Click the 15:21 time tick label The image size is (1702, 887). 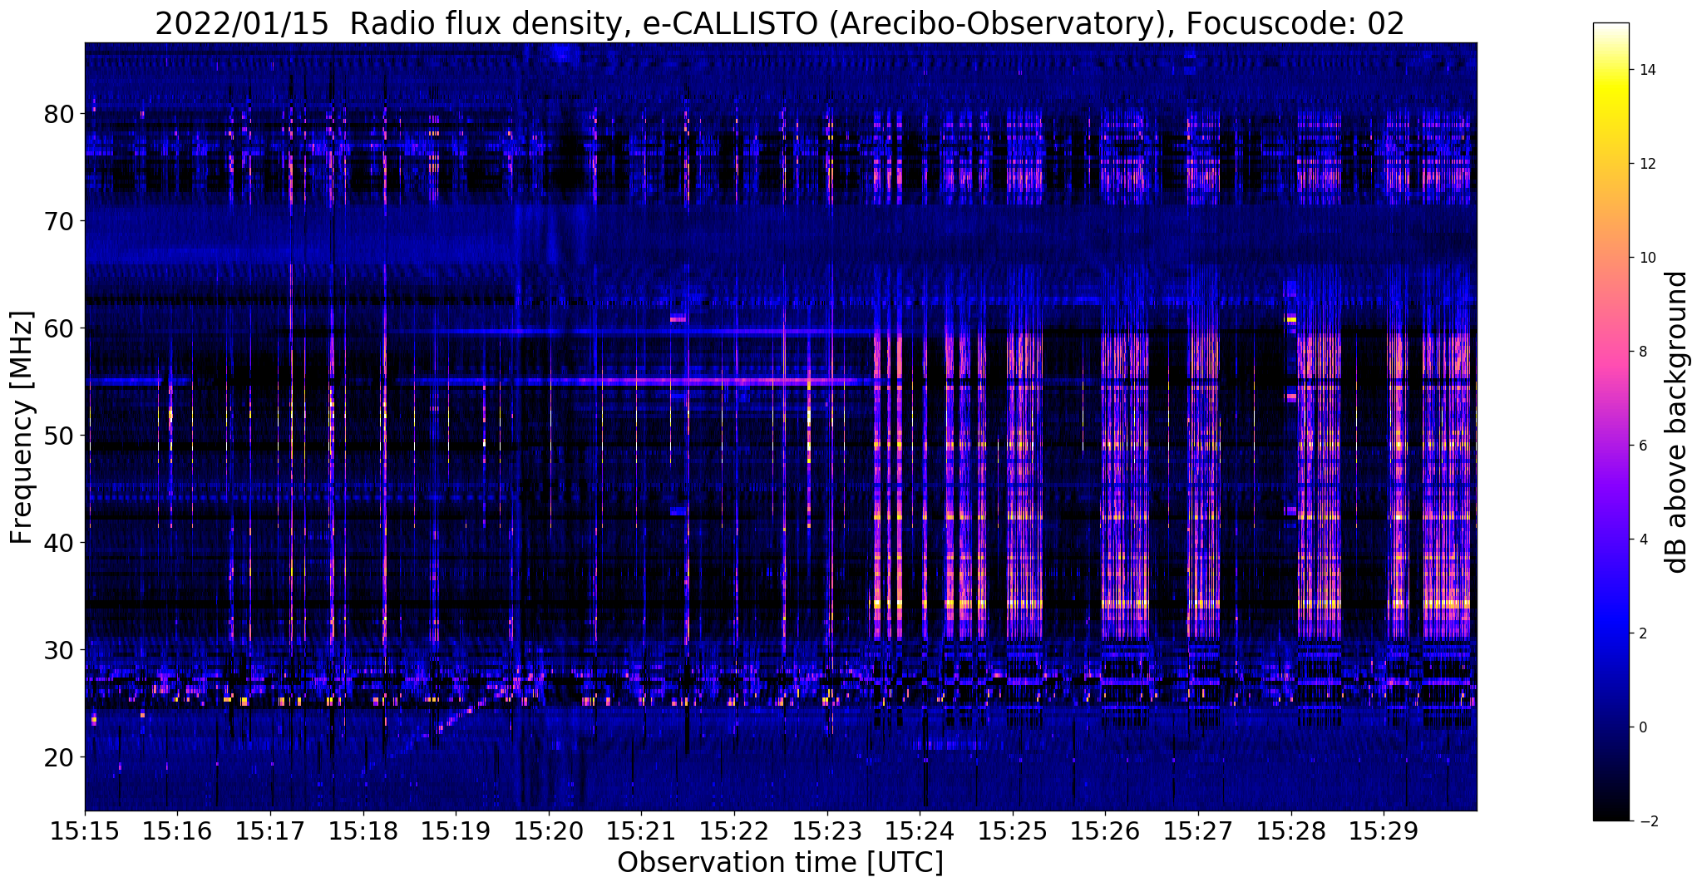[x=641, y=831]
